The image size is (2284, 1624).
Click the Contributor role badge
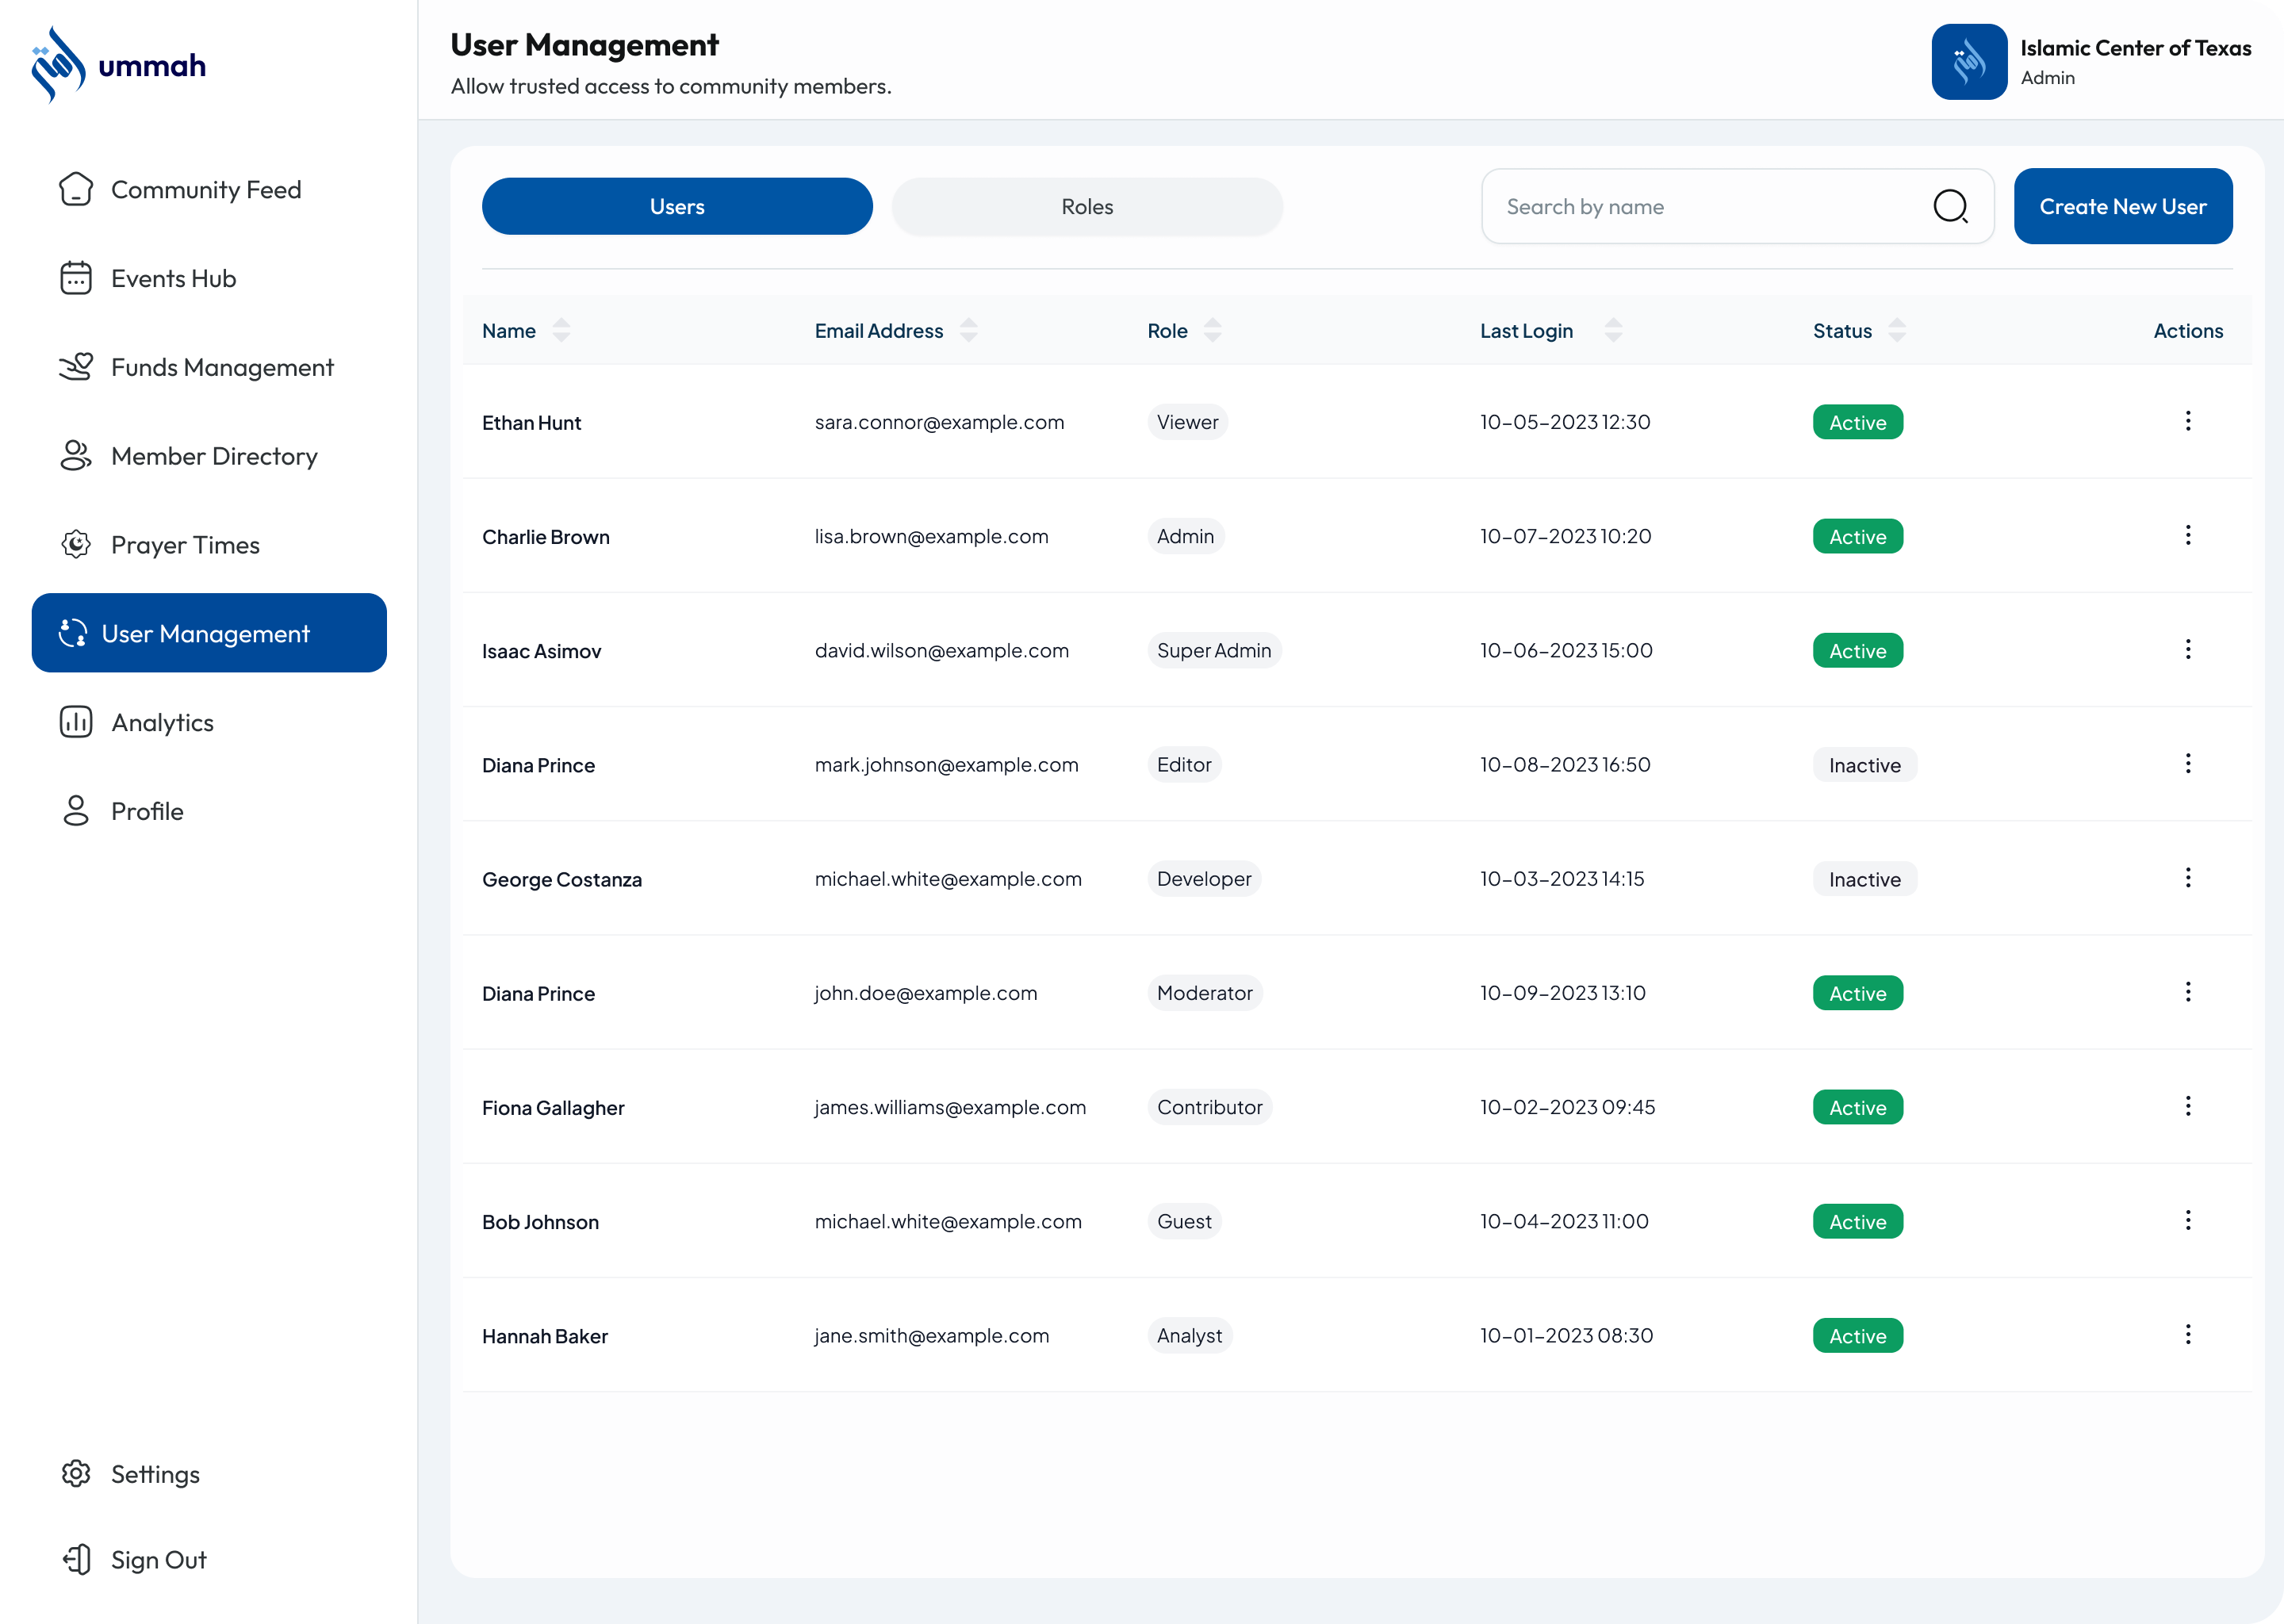point(1210,1107)
